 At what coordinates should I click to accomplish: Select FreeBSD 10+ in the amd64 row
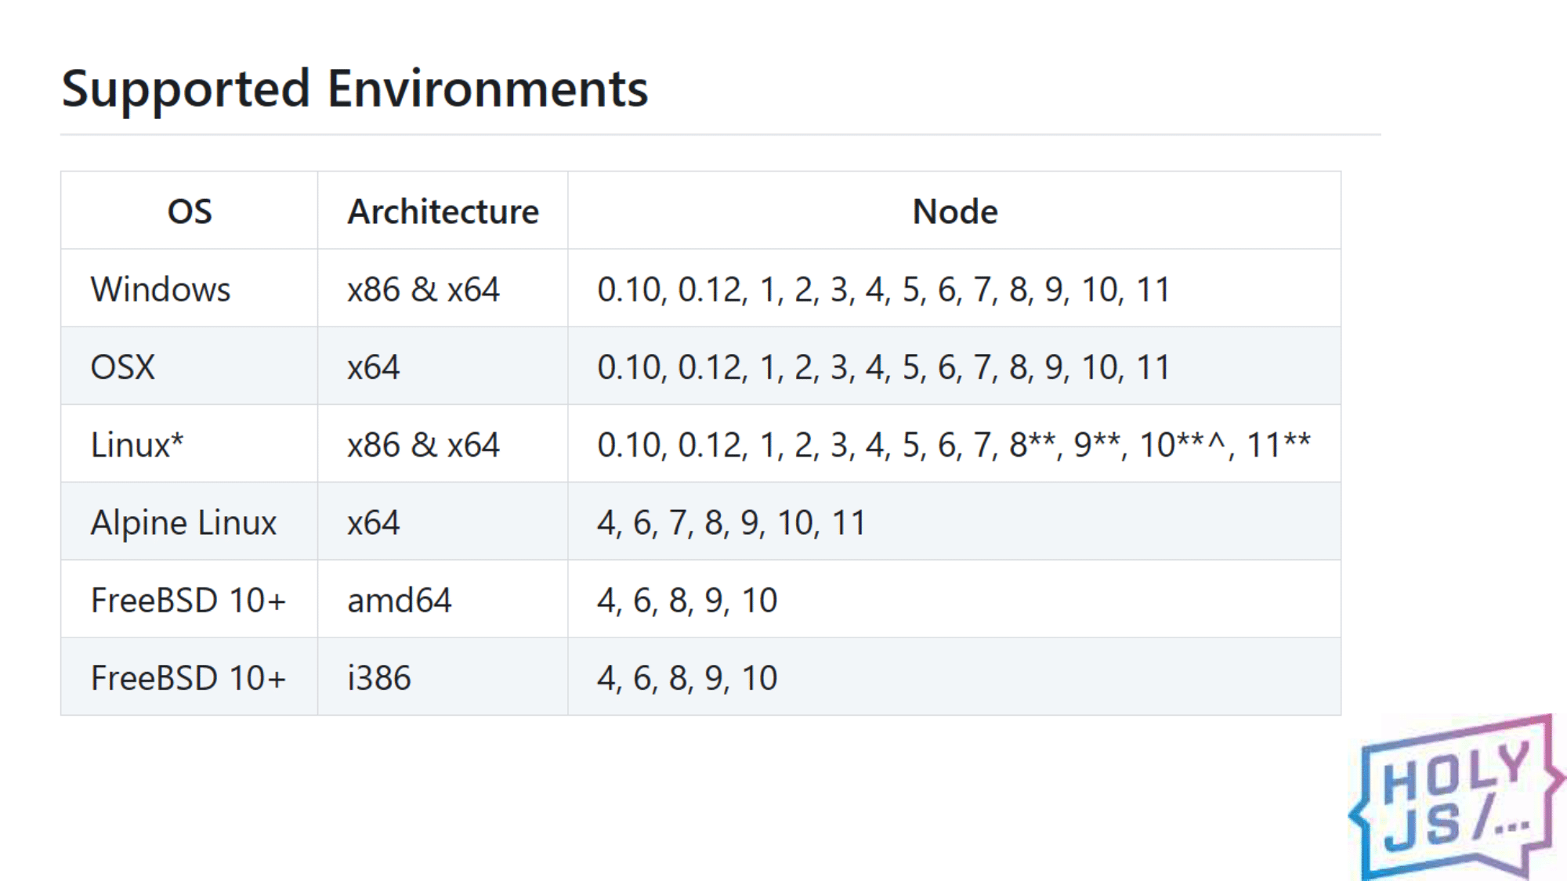(x=188, y=600)
